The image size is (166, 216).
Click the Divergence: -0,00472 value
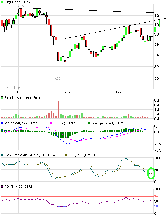[107, 123]
